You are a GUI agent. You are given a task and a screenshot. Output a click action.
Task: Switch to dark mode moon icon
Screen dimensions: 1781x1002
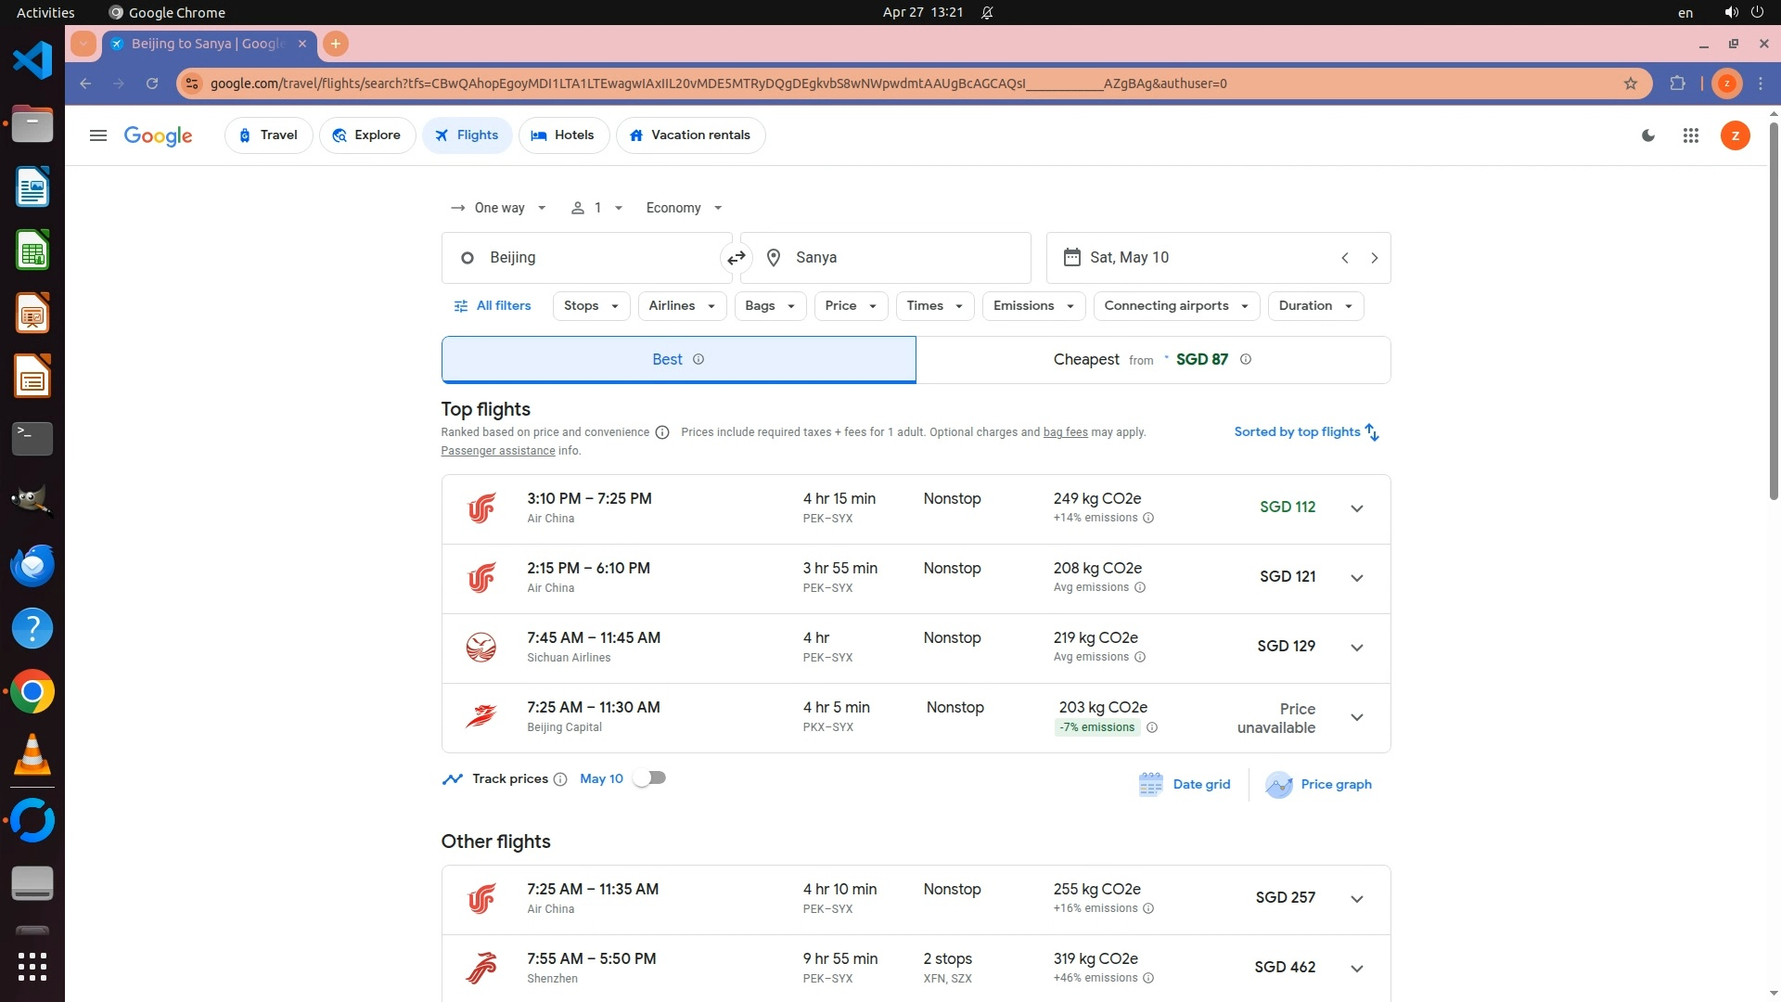click(x=1648, y=135)
